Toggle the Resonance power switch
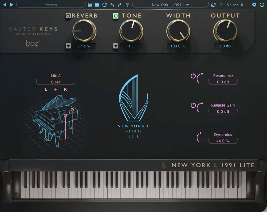 click(x=193, y=76)
